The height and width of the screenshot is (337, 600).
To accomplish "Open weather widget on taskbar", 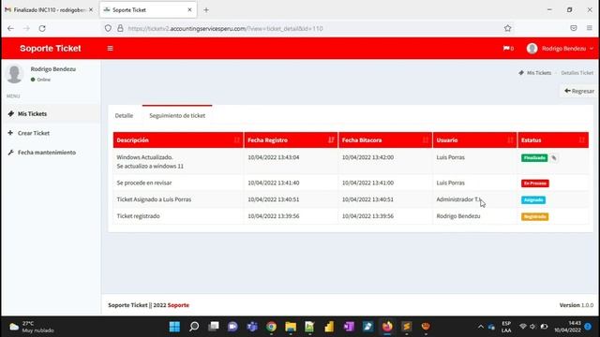I will pos(31,327).
